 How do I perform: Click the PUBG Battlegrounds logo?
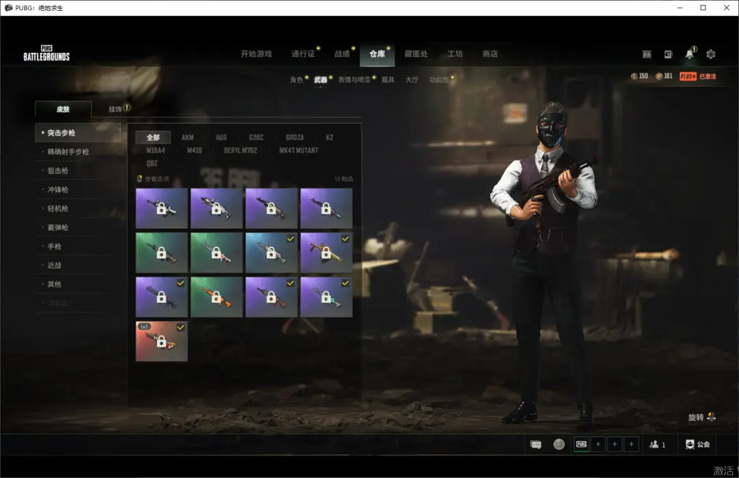pos(47,53)
